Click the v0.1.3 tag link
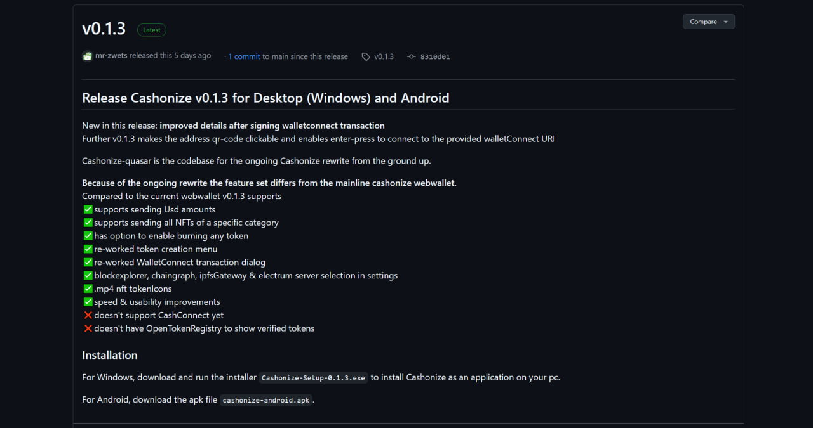Viewport: 813px width, 428px height. point(384,56)
